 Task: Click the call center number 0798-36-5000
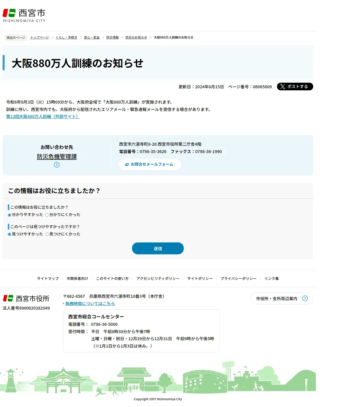(104, 324)
